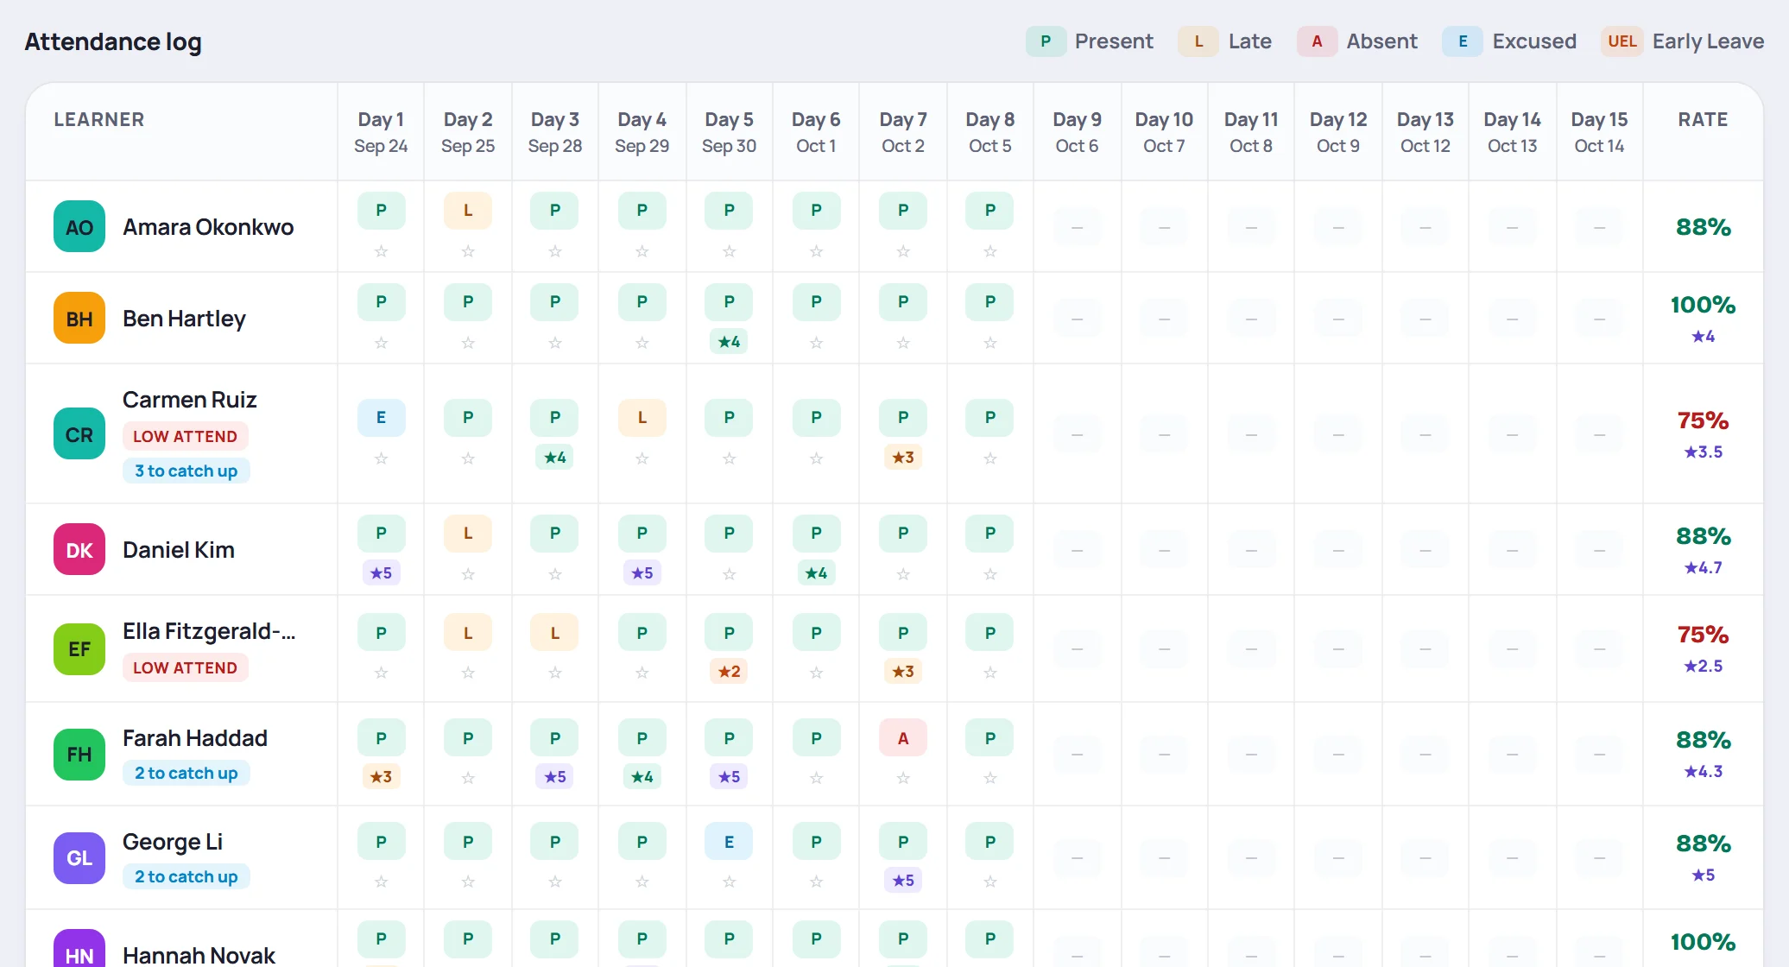Click George Li's '2 to catch up' badge
The height and width of the screenshot is (967, 1789).
point(186,877)
